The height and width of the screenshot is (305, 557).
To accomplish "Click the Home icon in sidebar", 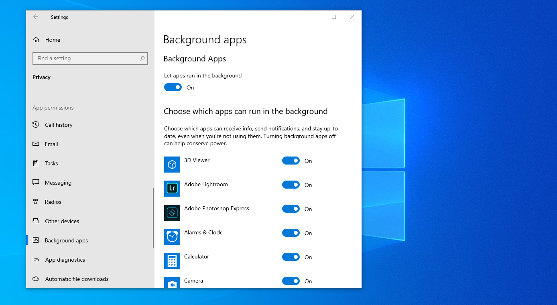I will (37, 40).
